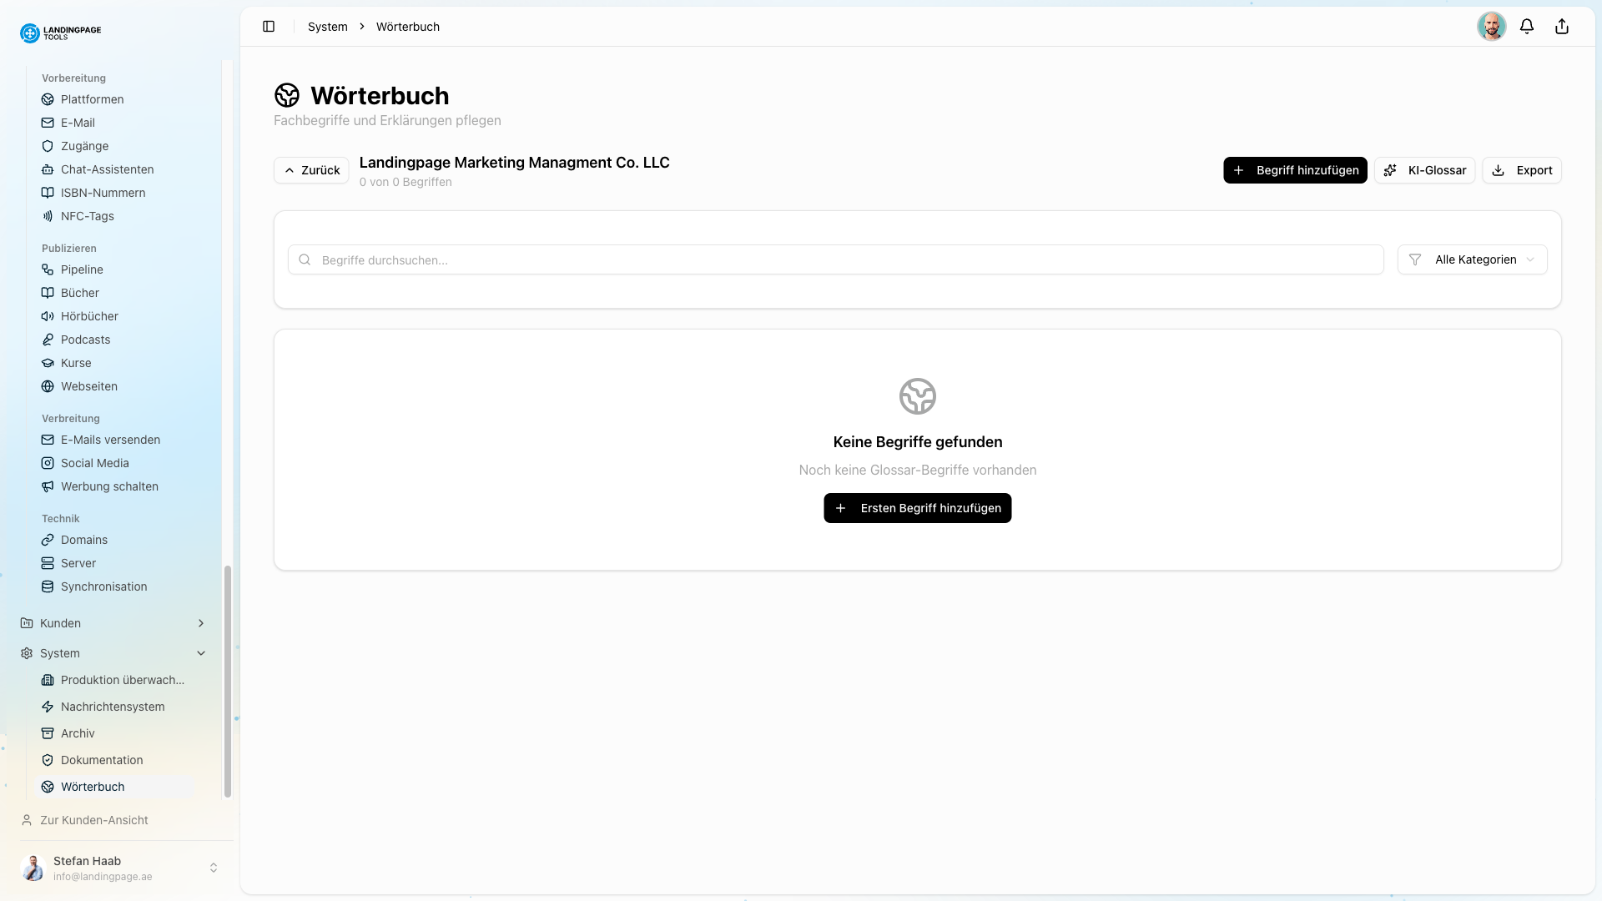Click the share icon in the top bar
Image resolution: width=1602 pixels, height=901 pixels.
[x=1562, y=26]
